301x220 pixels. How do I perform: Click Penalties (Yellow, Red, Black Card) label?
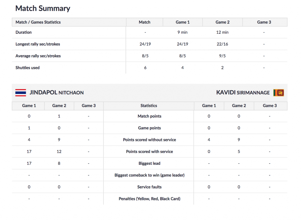(149, 199)
